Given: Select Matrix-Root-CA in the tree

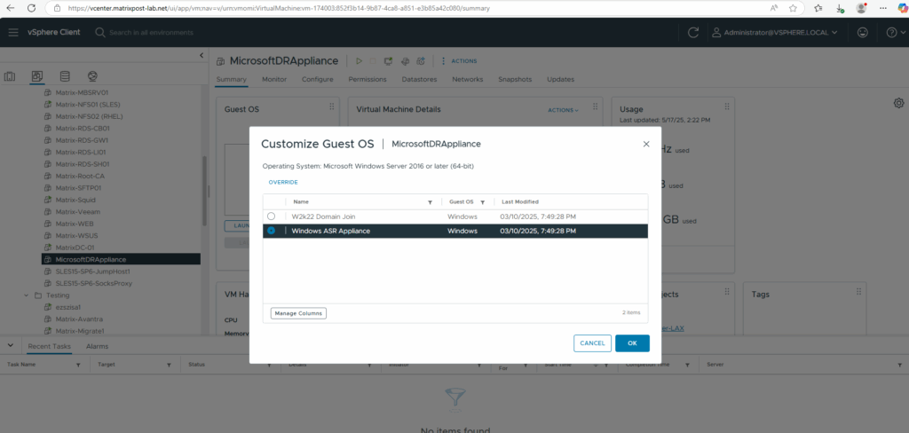Looking at the screenshot, I should pyautogui.click(x=80, y=176).
